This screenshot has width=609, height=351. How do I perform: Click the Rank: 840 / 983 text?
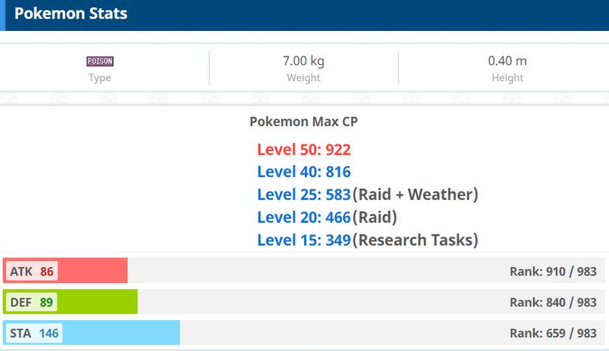(x=553, y=302)
